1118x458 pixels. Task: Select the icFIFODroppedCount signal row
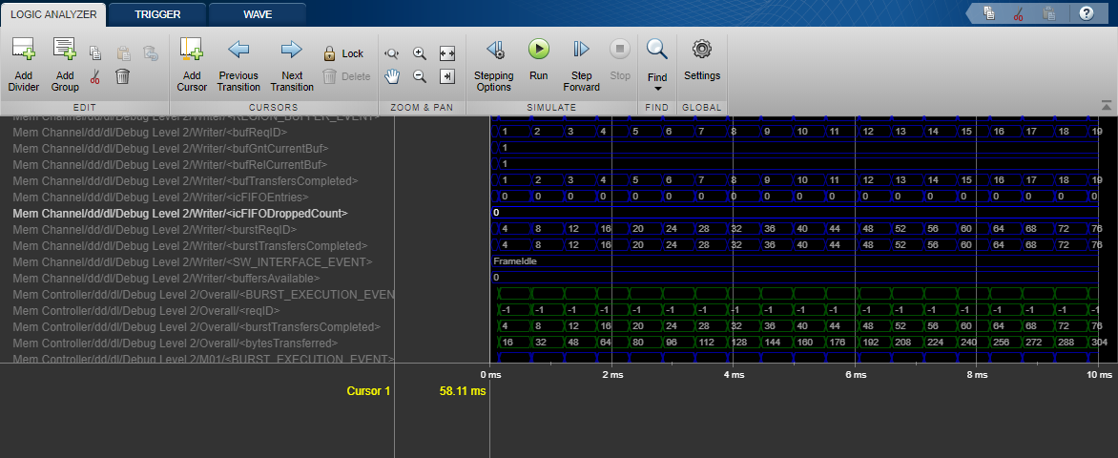[180, 214]
